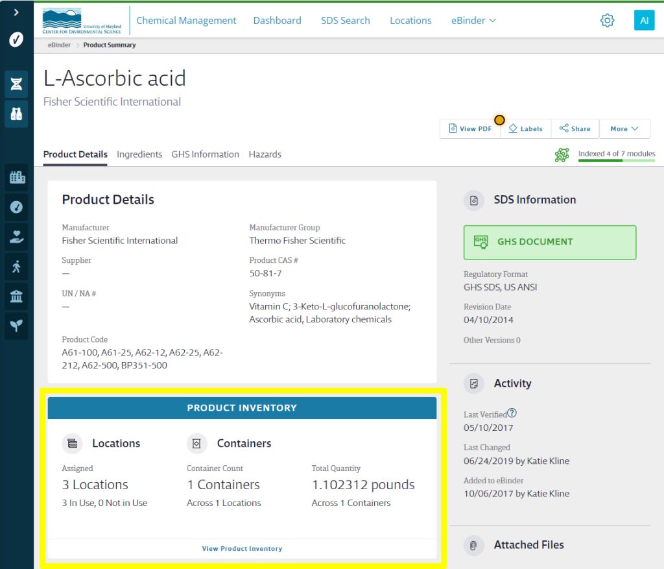This screenshot has height=569, width=664.
Task: Click the PRODUCT INVENTORY header bar
Action: [242, 408]
